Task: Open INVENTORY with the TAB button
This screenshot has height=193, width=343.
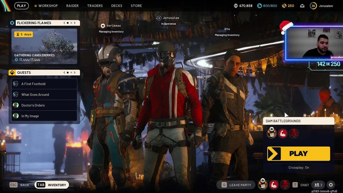Action: 51,185
